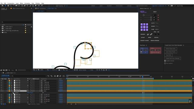Select the Eraser tool
Screen dimensions: 194x109
click(36, 6)
